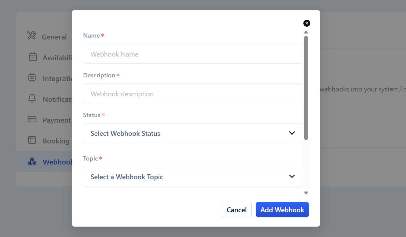Click the Notifications bell icon
This screenshot has height=237, width=406.
pos(32,98)
